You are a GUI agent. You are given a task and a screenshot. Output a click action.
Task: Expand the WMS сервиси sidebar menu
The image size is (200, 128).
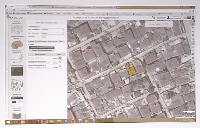[x=17, y=80]
